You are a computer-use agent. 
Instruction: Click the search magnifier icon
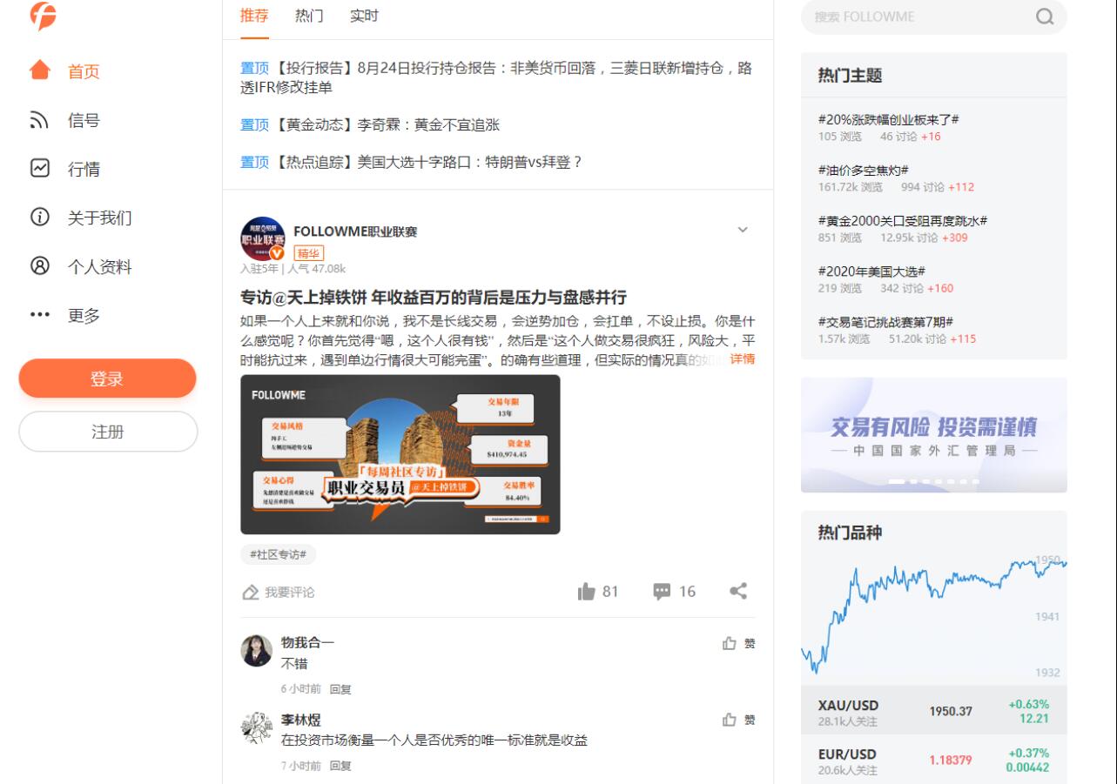click(x=1045, y=17)
